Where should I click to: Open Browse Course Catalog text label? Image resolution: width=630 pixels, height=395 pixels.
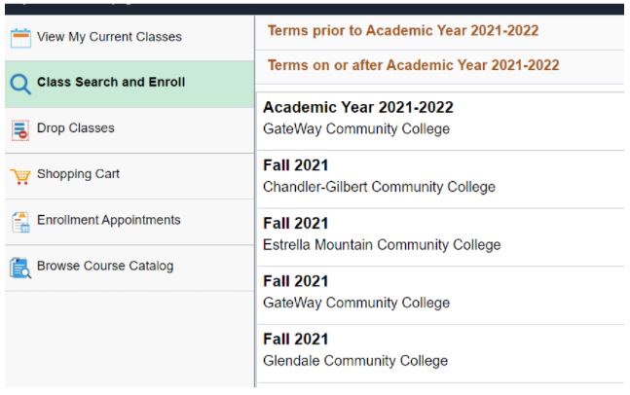(x=105, y=266)
